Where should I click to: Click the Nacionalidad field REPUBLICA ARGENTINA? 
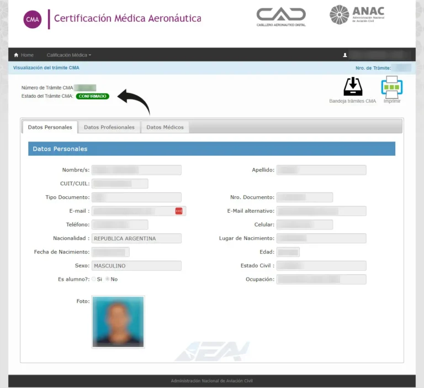(136, 238)
